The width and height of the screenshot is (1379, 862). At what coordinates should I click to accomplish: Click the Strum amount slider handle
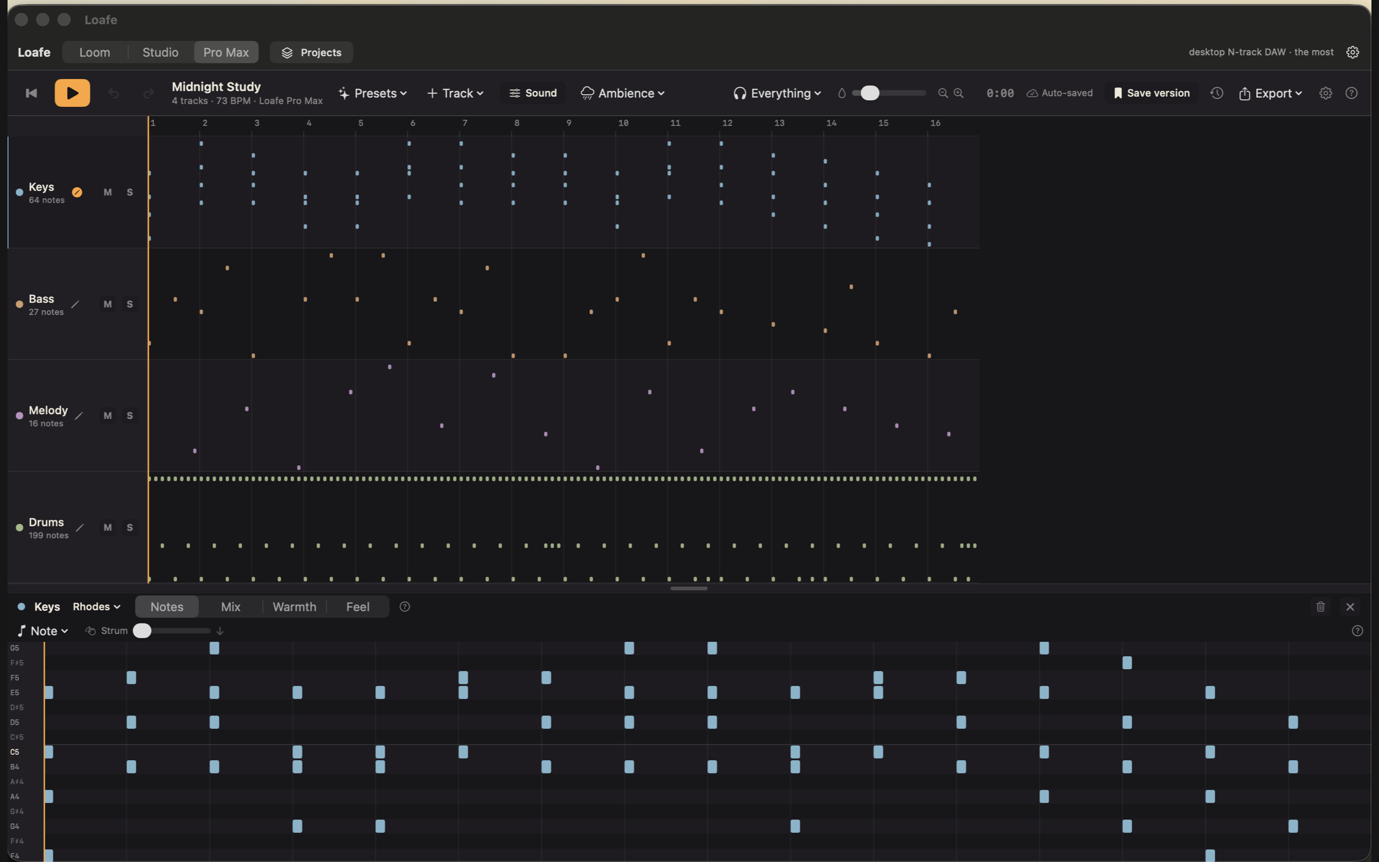pos(142,630)
